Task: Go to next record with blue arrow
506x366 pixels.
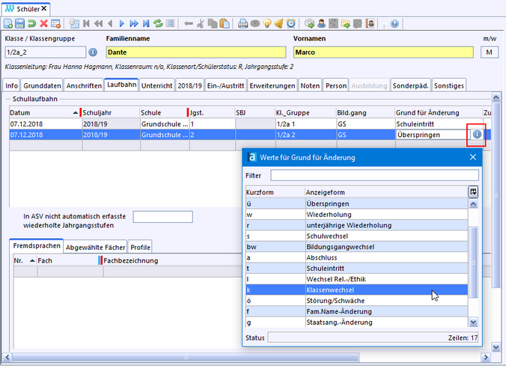Action: click(x=123, y=24)
